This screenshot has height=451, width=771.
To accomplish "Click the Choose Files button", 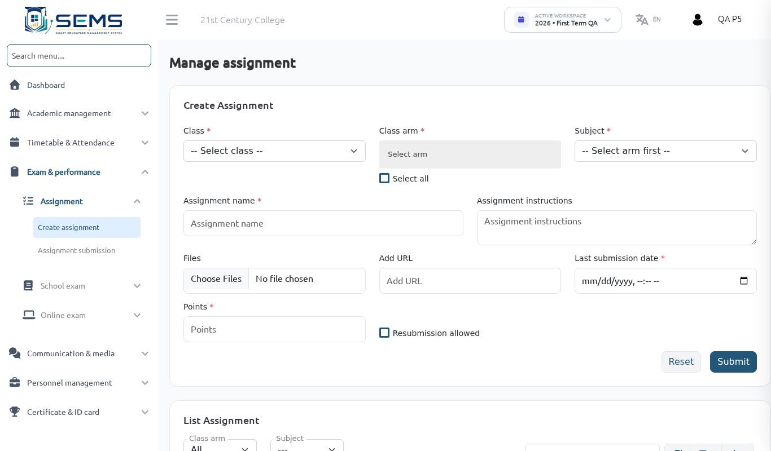I will pos(216,278).
